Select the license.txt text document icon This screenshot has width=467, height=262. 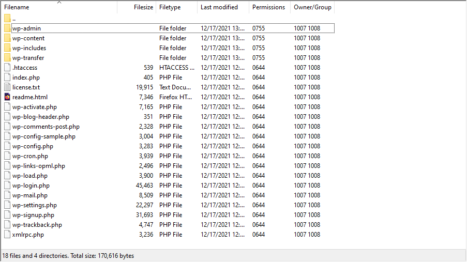[7, 87]
